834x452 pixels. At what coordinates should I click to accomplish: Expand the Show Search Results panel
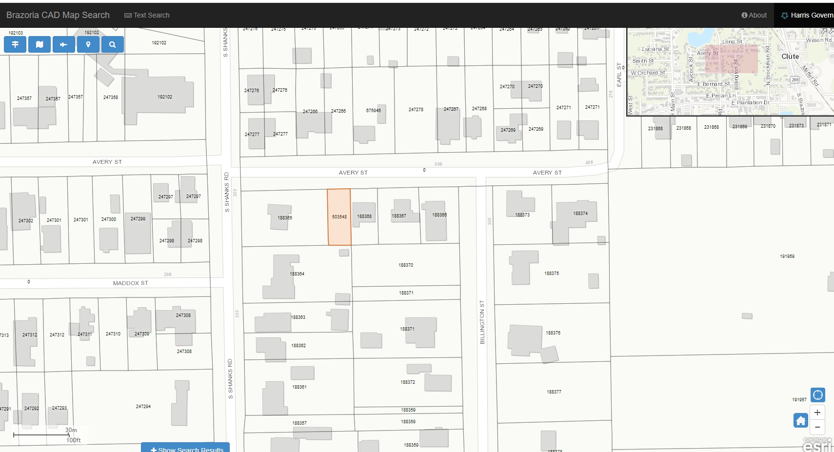[186, 449]
